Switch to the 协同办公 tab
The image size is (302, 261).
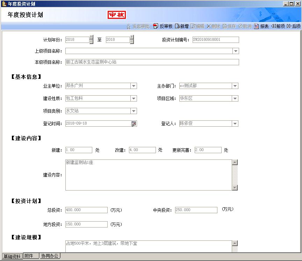[x=50, y=256]
